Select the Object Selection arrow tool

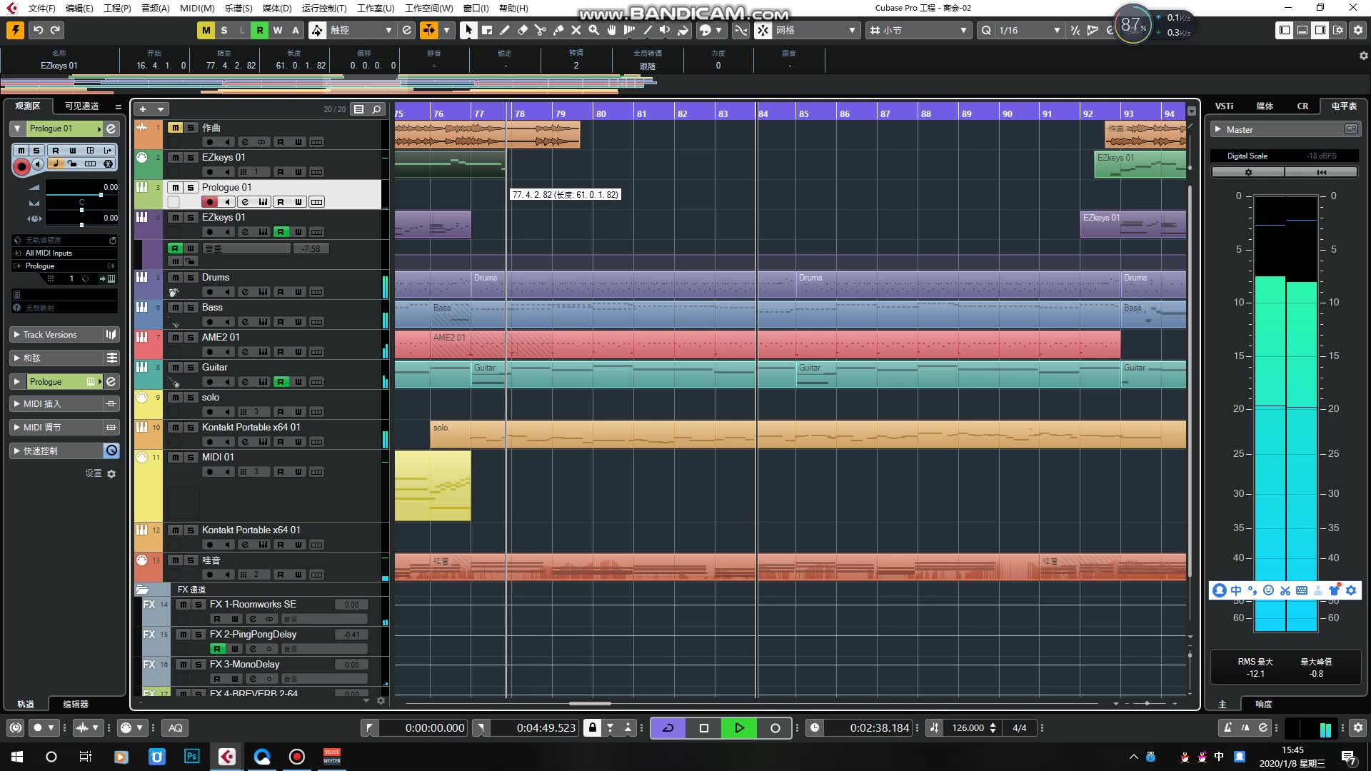coord(468,30)
